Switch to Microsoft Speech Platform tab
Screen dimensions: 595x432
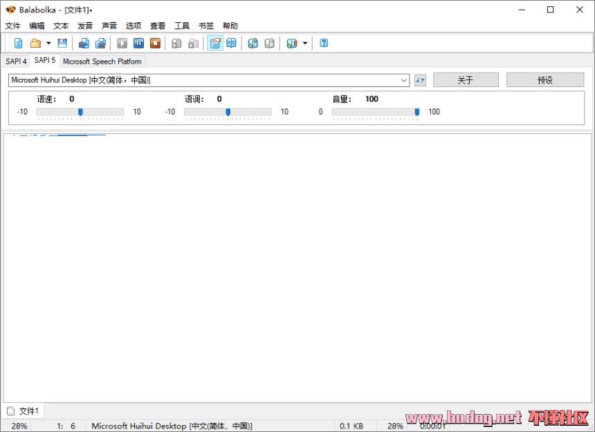pos(102,61)
